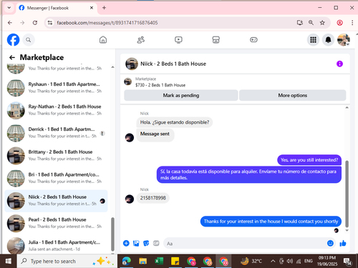This screenshot has width=358, height=268.
Task: Go to the Home feed icon
Action: (x=103, y=40)
